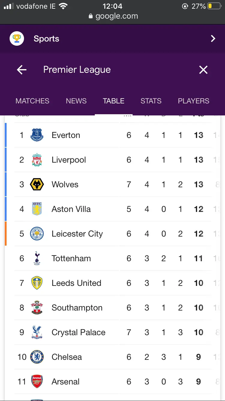Click the Wolves club crest icon
225x401 pixels.
tap(37, 184)
